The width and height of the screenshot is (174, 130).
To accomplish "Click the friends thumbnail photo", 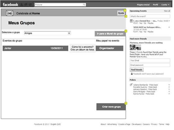I will 135,47.
